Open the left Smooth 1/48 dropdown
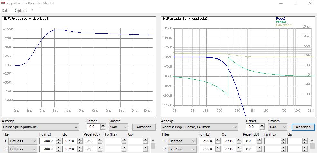 point(118,127)
